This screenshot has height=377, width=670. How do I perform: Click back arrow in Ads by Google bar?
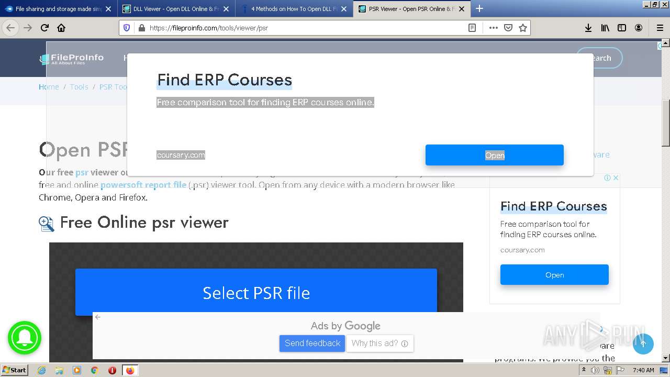click(98, 317)
